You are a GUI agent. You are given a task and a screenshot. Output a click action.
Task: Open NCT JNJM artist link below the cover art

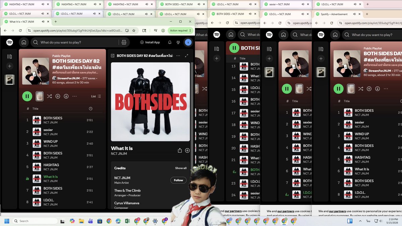(x=119, y=154)
